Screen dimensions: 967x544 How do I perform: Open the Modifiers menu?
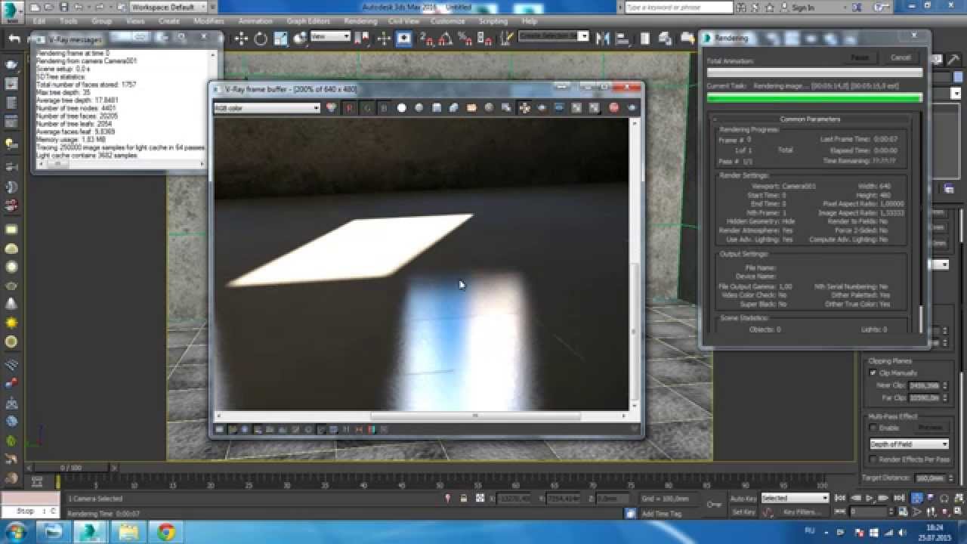209,21
